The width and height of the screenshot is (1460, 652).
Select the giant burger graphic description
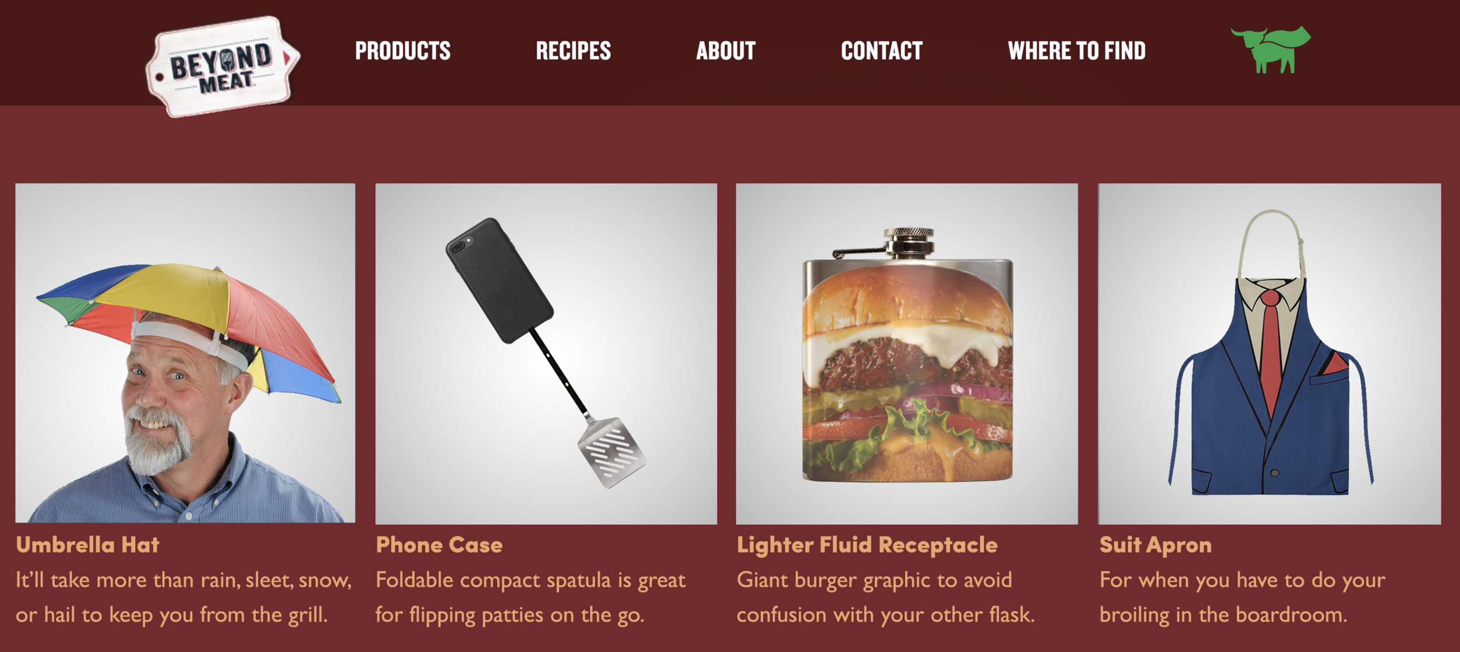[x=885, y=598]
